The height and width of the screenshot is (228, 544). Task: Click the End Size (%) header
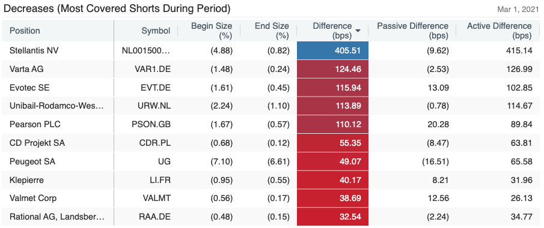tap(272, 31)
